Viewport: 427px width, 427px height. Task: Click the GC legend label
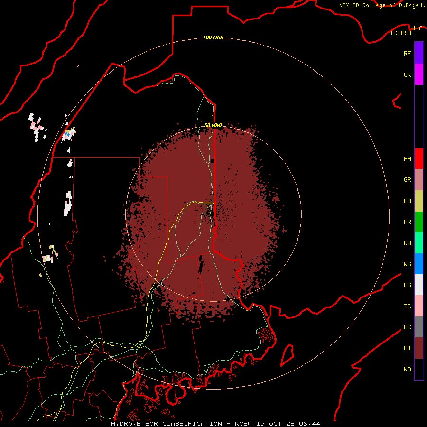pos(407,327)
